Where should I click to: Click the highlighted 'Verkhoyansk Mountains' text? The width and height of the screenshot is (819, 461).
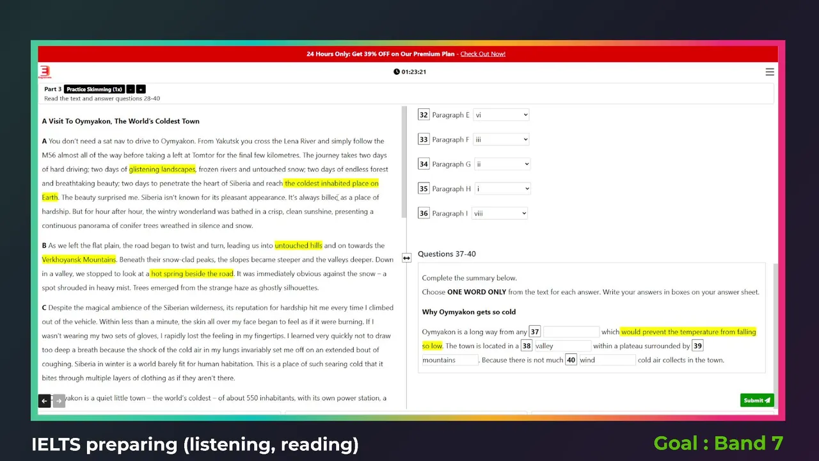[79, 259]
